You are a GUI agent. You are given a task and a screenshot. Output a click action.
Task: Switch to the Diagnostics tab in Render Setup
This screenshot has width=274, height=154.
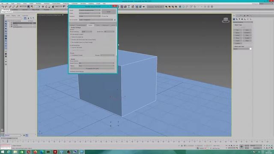[x=105, y=25]
